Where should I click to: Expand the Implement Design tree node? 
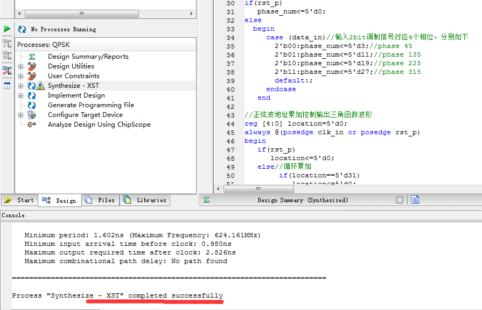[x=20, y=96]
